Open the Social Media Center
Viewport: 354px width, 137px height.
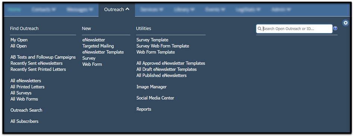pos(155,98)
